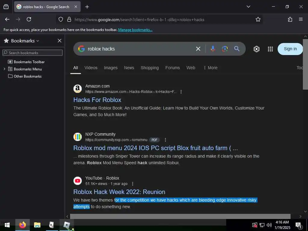Image resolution: width=308 pixels, height=231 pixels.
Task: Open Google apps grid
Action: tap(270, 49)
